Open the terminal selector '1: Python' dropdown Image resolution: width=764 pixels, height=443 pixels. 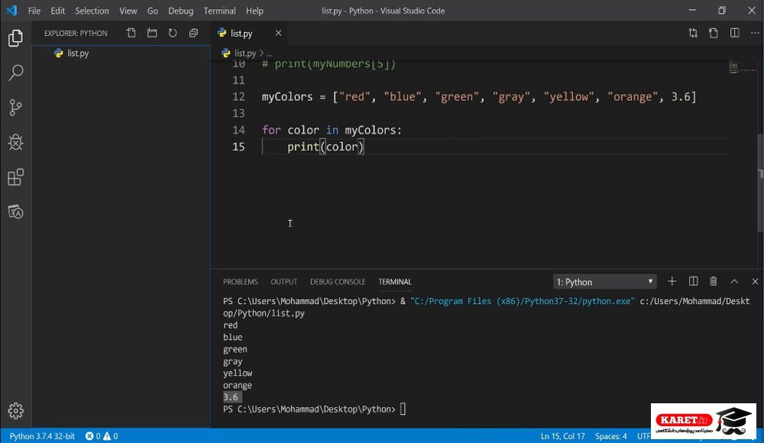(x=604, y=282)
